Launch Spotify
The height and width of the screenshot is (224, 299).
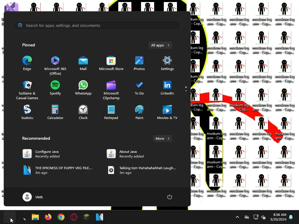(55, 88)
